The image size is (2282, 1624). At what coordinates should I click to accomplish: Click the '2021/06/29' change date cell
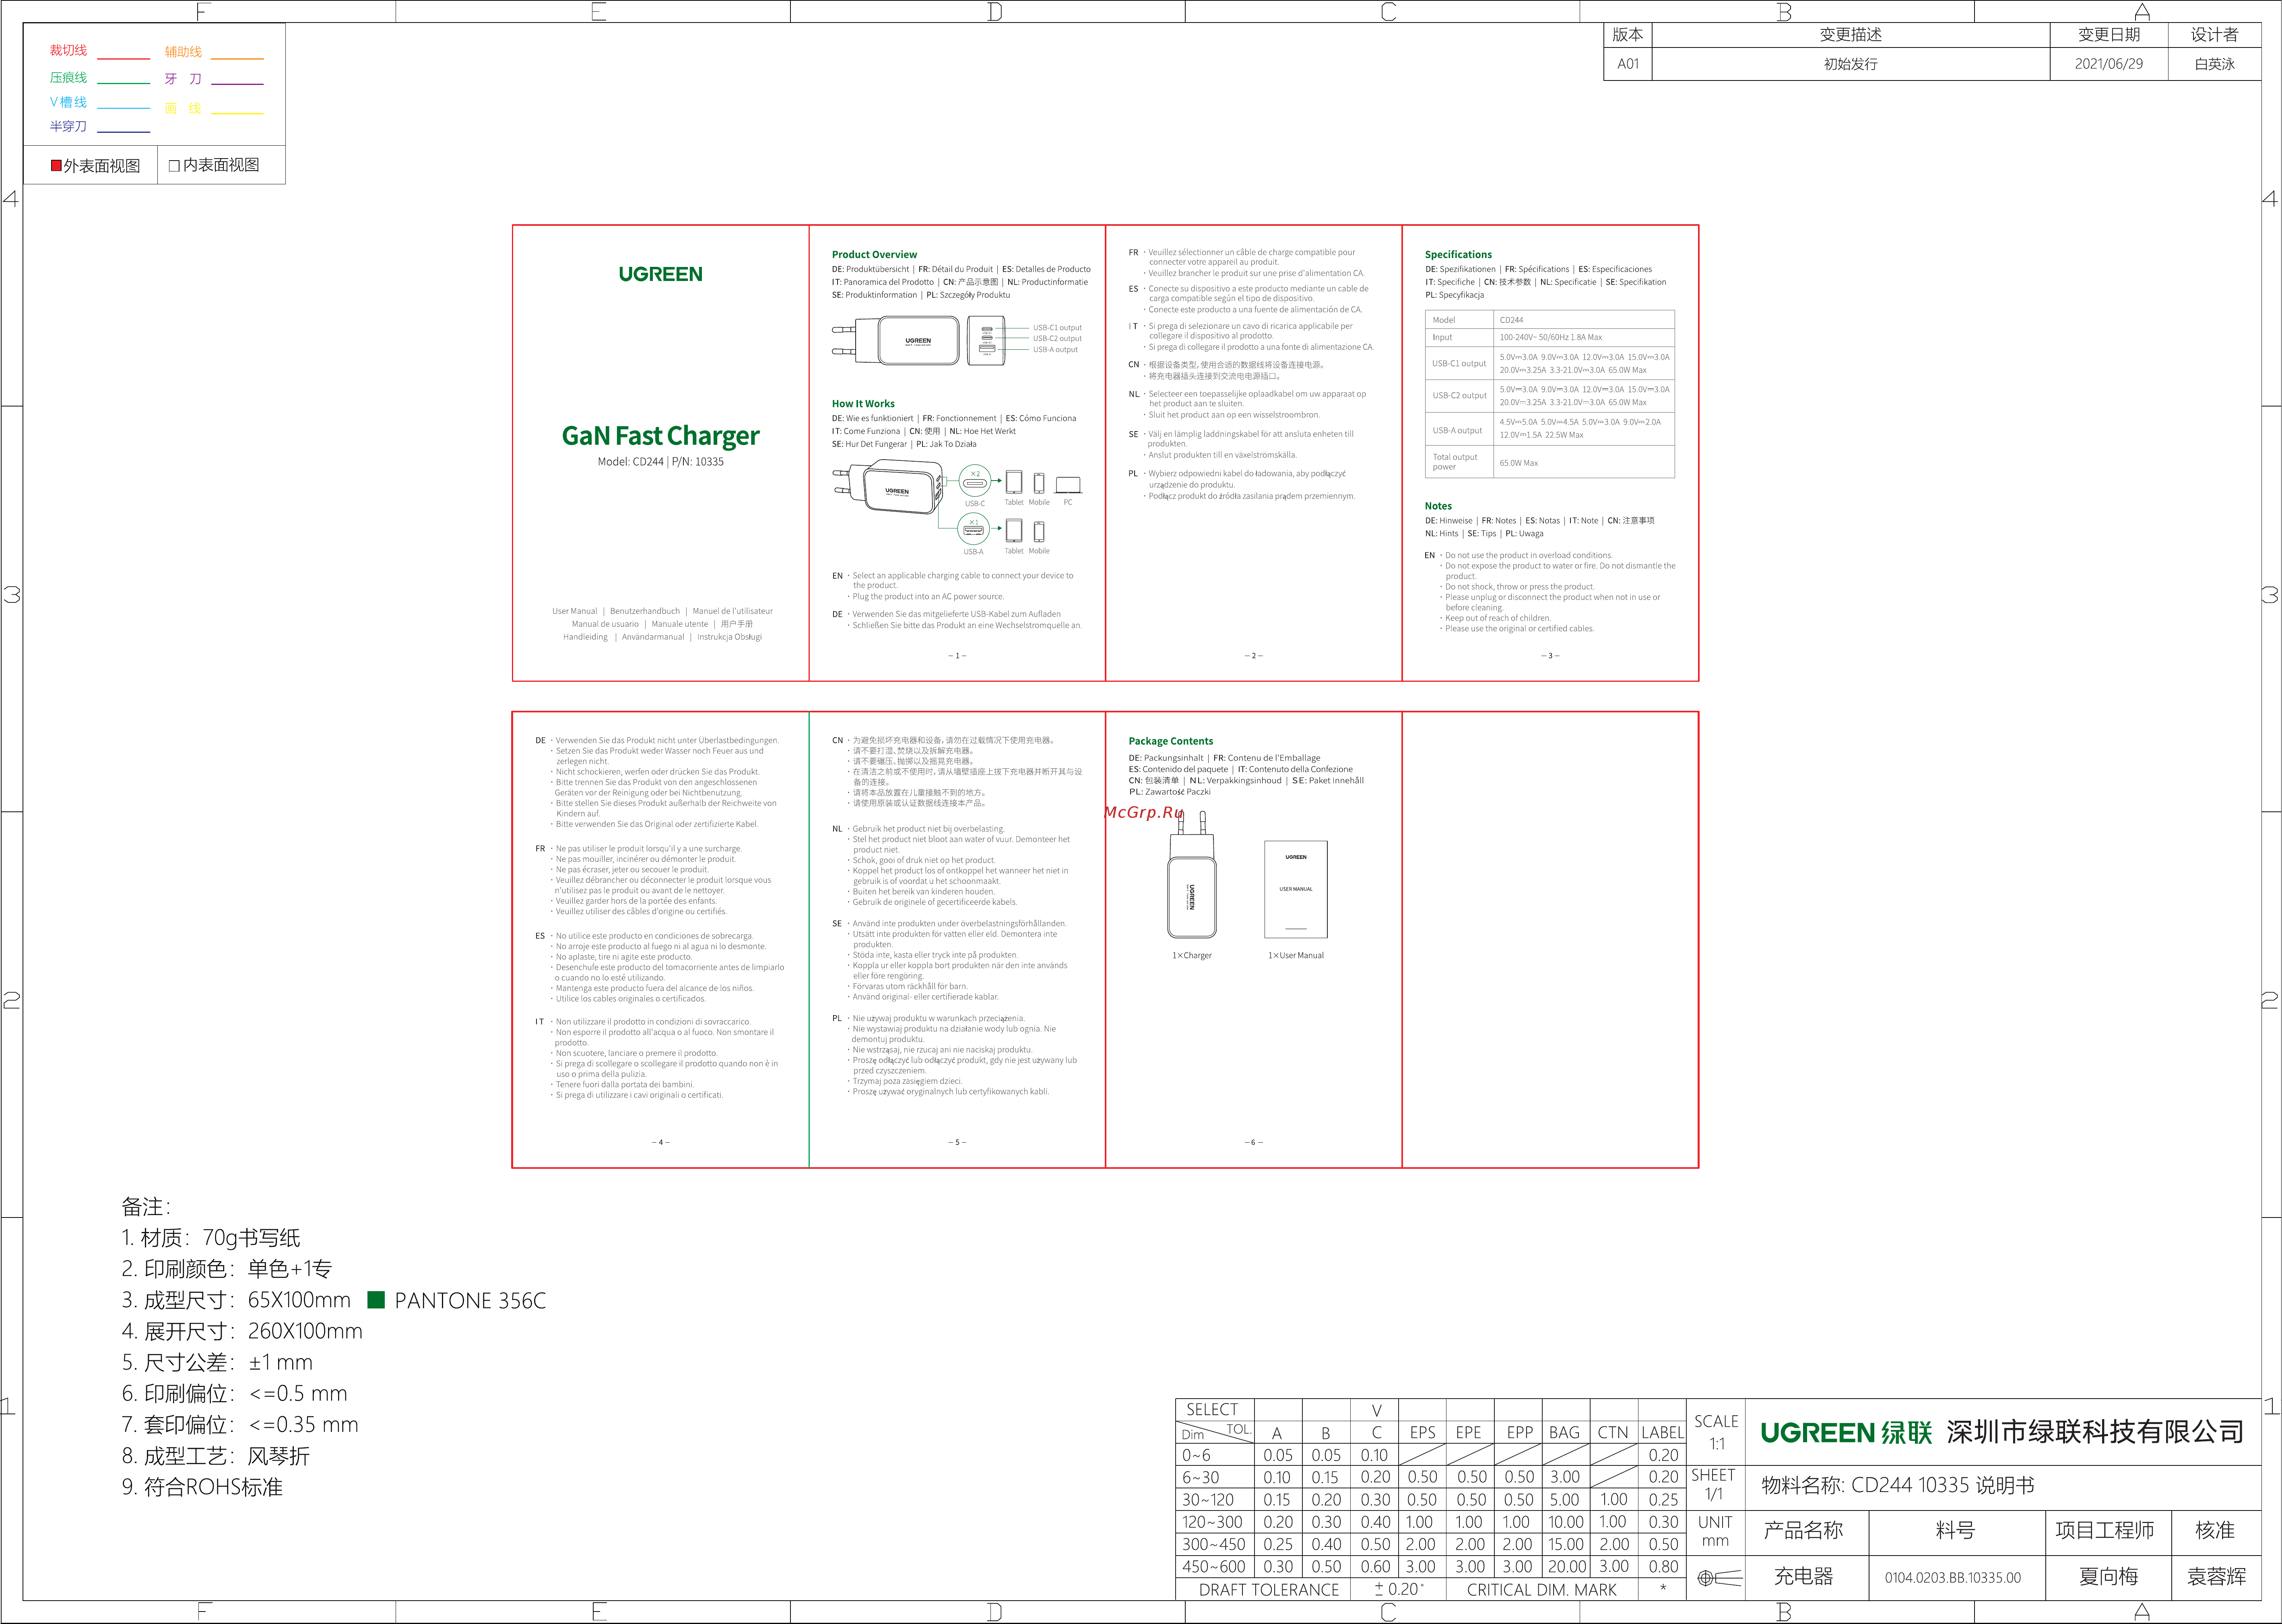click(2109, 64)
